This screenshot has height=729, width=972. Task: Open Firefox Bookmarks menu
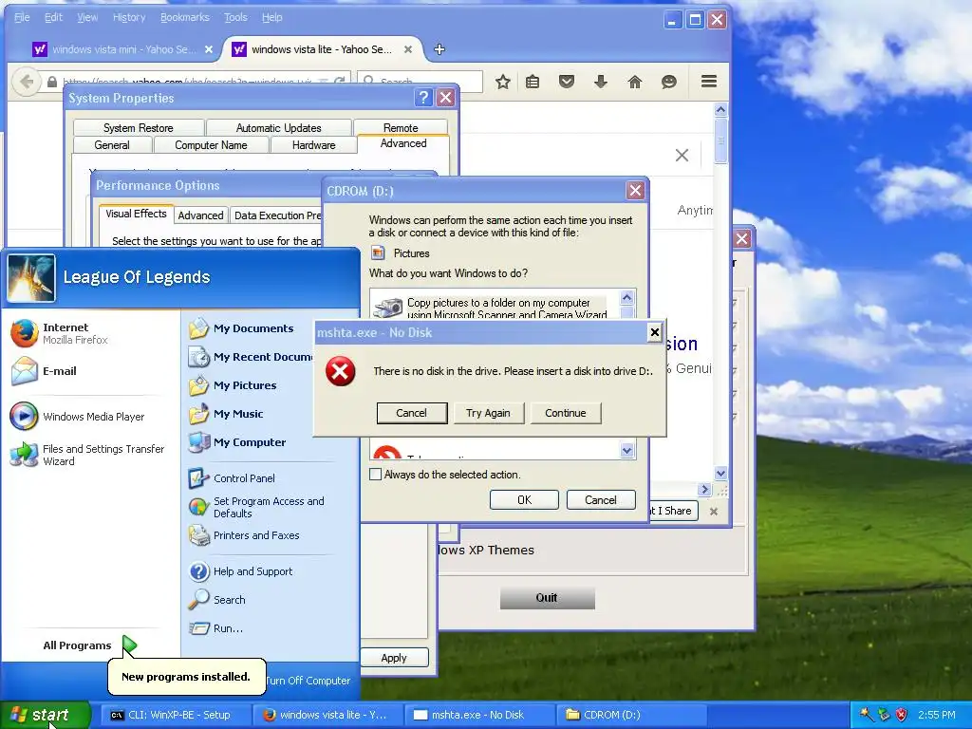[185, 17]
